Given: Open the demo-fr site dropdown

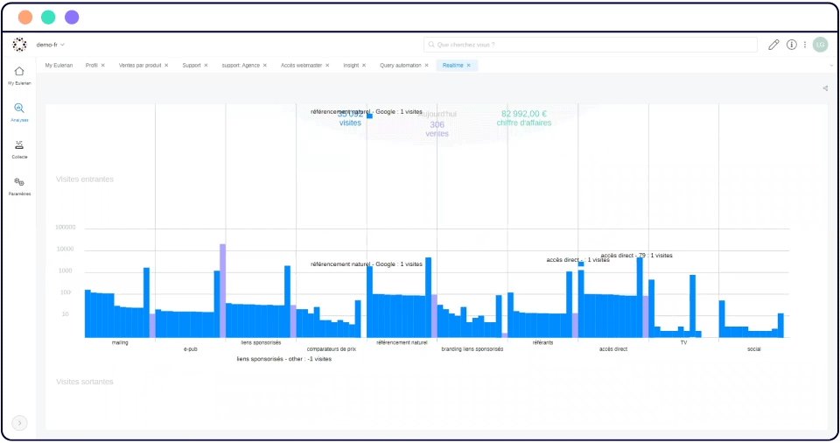Looking at the screenshot, I should tap(51, 45).
